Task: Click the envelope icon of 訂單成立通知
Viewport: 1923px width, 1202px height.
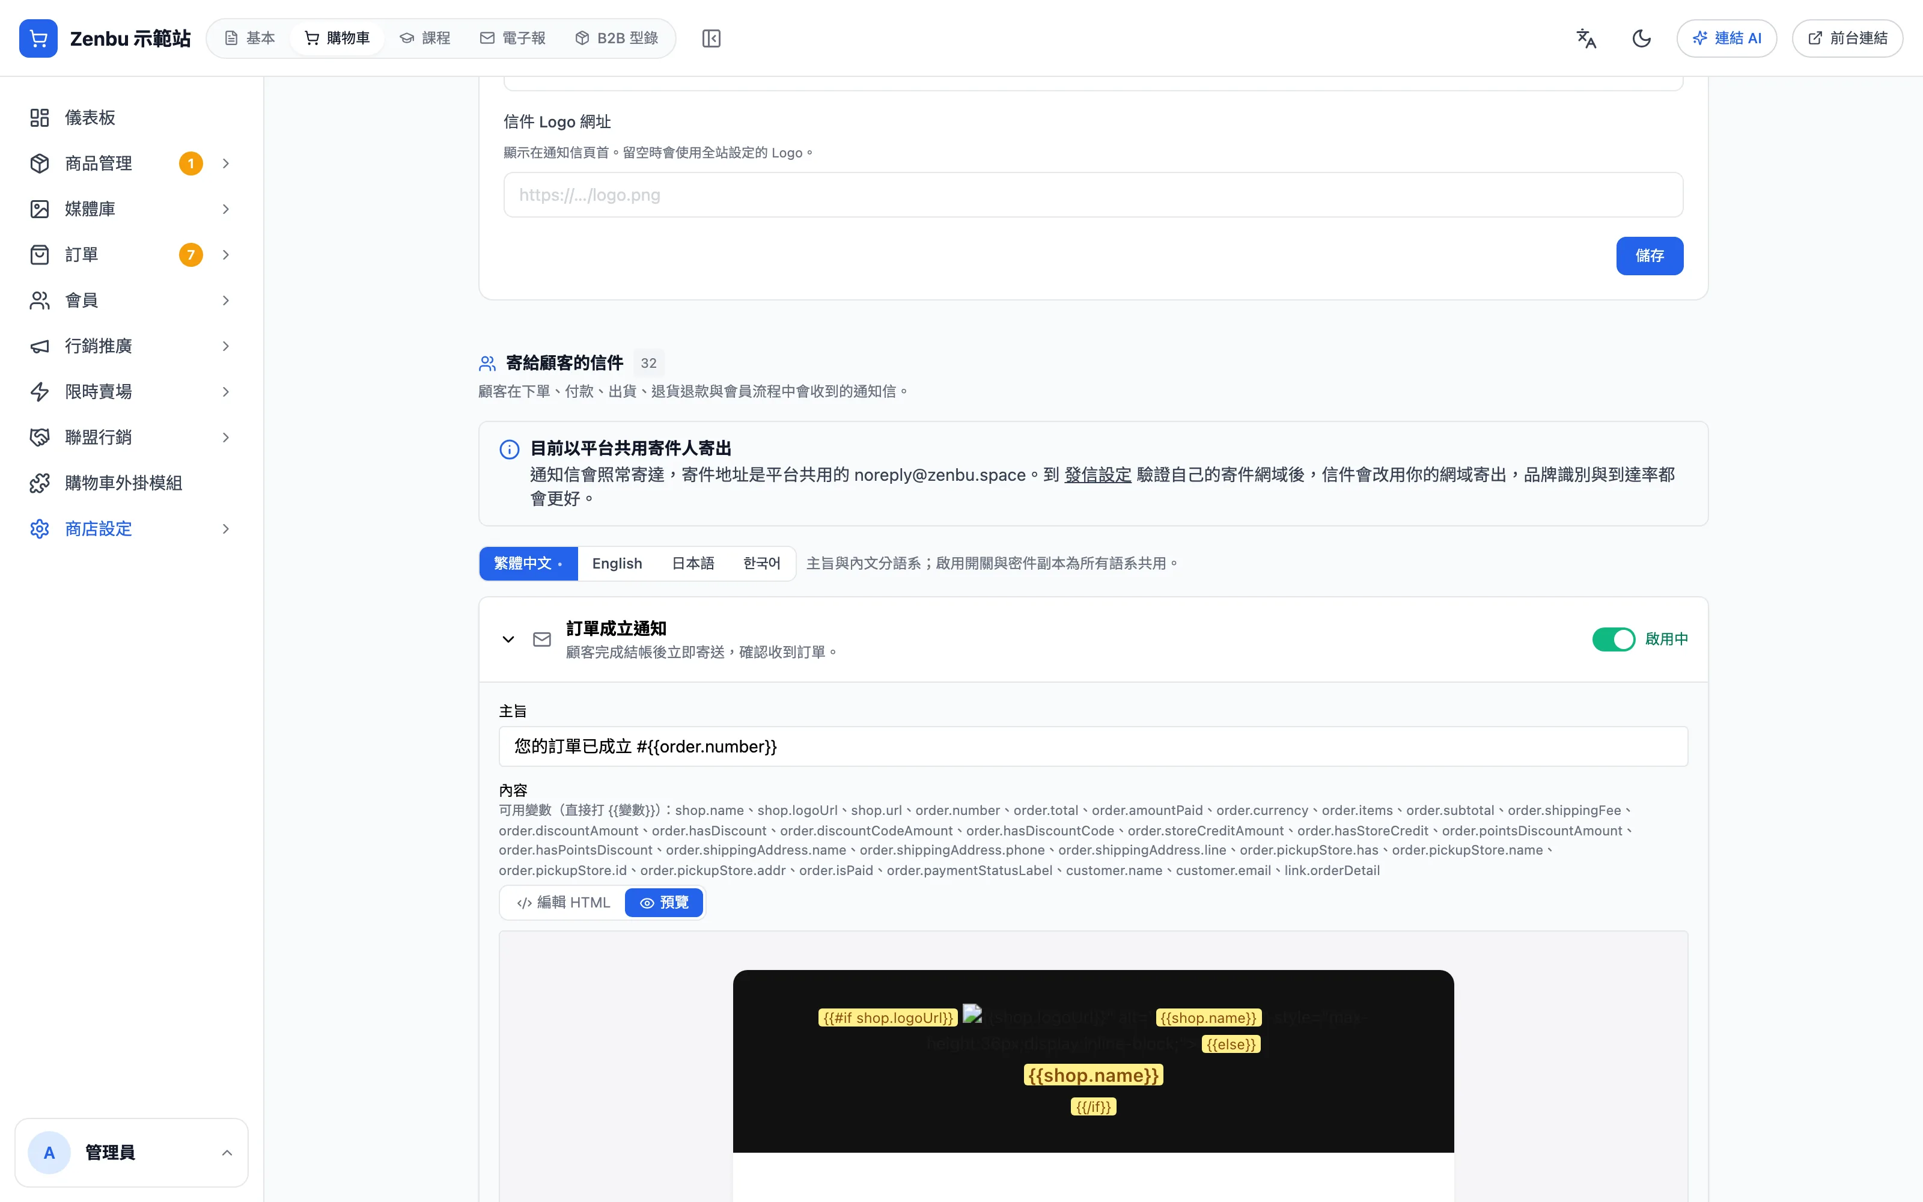Action: pos(542,639)
